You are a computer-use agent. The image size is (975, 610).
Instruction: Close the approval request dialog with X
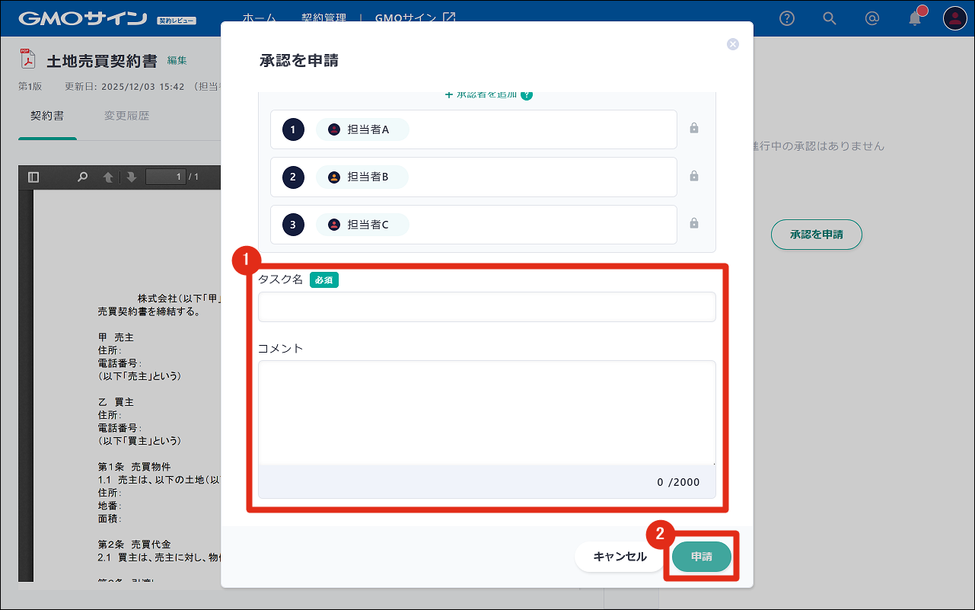[x=733, y=44]
